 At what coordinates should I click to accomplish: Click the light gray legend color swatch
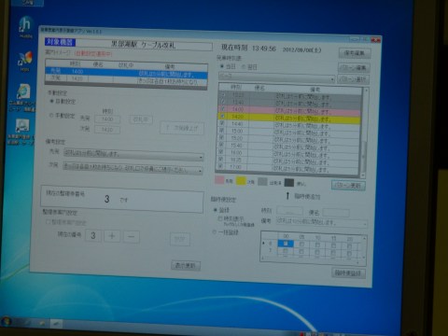point(262,182)
